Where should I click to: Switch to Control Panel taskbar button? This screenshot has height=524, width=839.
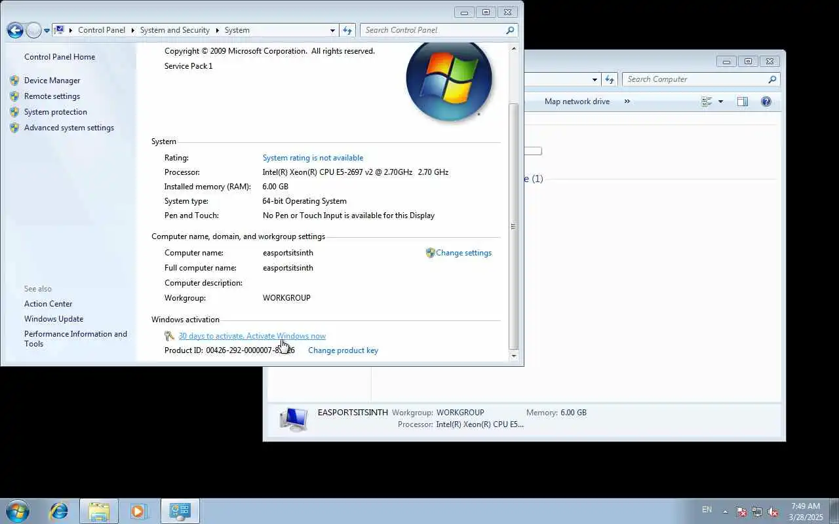coord(180,511)
